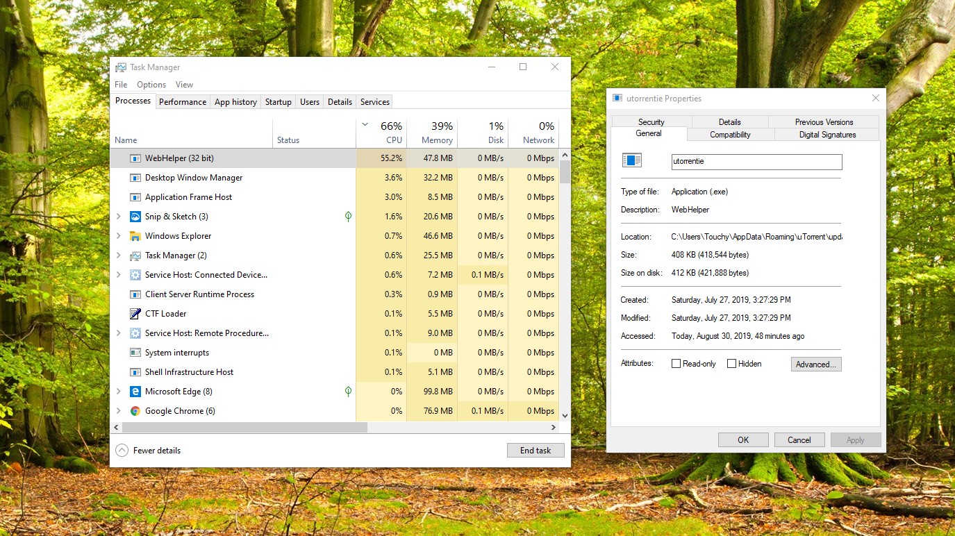Click the Google Chrome process icon
Viewport: 955px width, 536px height.
[135, 411]
